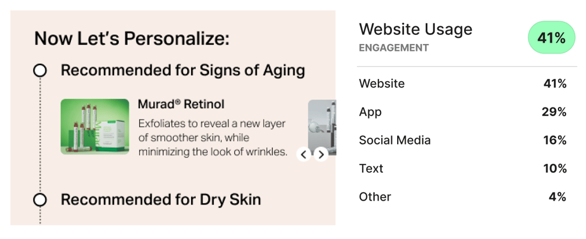
Task: Click the Murad Retinol description text
Action: point(213,138)
